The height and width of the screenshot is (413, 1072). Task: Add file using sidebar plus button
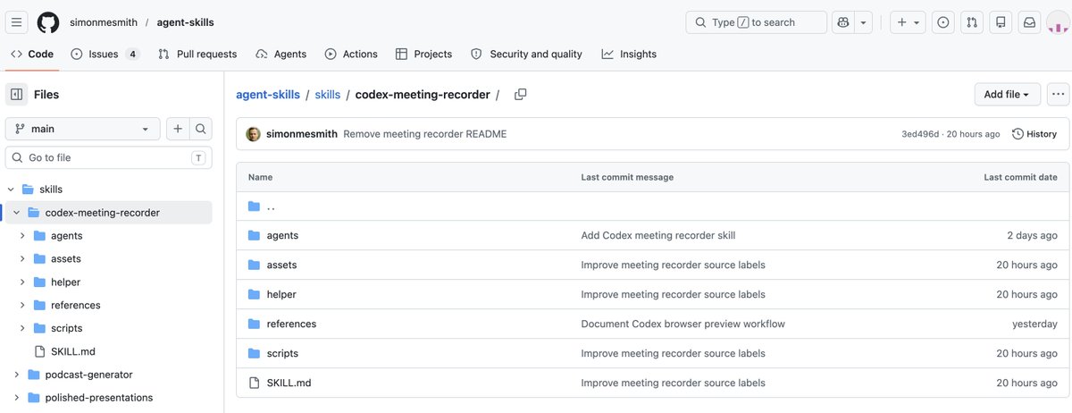coord(178,129)
